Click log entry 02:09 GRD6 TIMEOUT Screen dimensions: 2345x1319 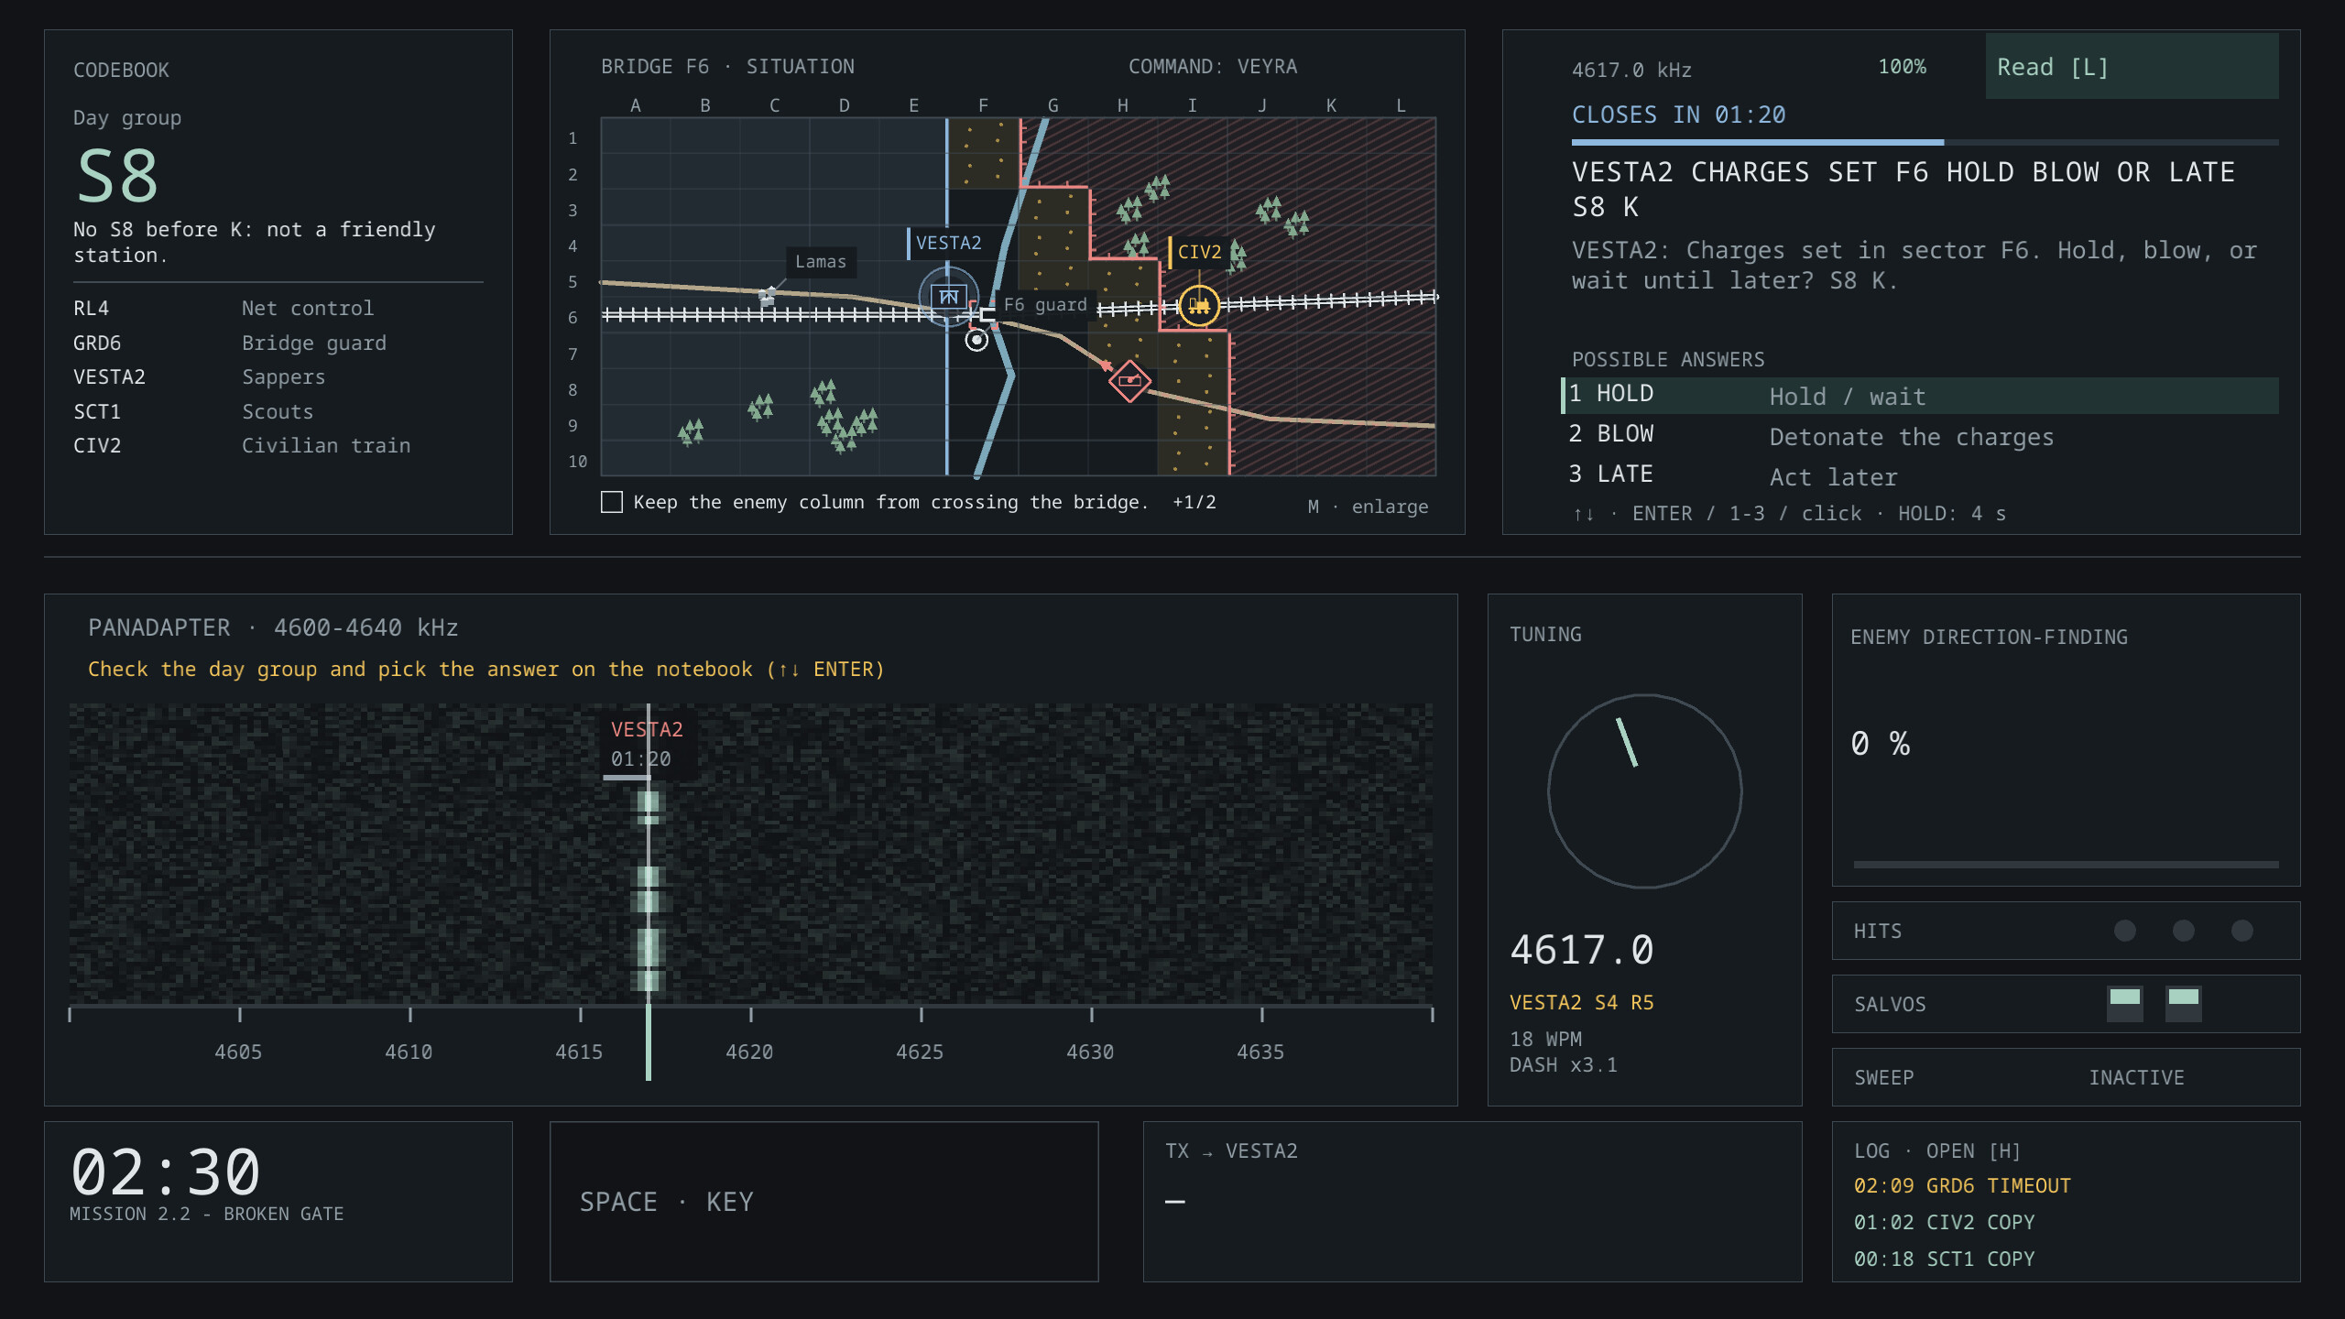point(1962,1185)
